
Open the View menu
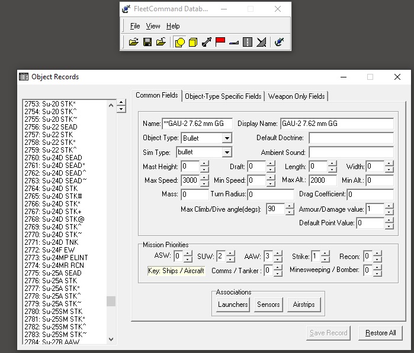(153, 26)
